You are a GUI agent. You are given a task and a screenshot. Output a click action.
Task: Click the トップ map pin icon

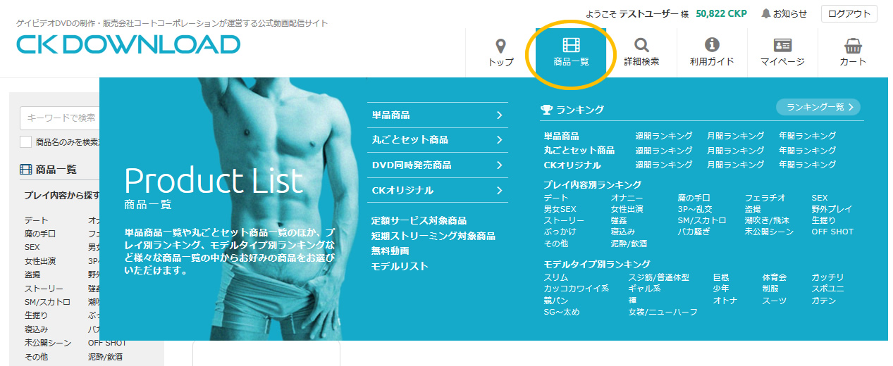[x=500, y=46]
